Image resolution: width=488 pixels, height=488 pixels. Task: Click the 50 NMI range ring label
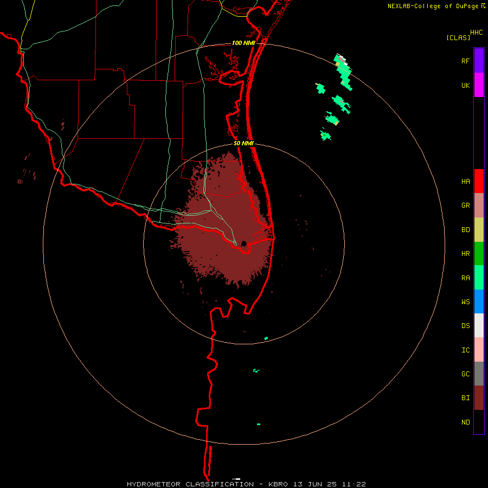[x=243, y=143]
